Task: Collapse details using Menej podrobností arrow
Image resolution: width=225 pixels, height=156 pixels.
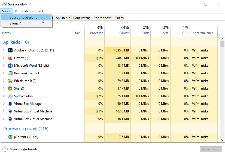Action: coord(5,149)
